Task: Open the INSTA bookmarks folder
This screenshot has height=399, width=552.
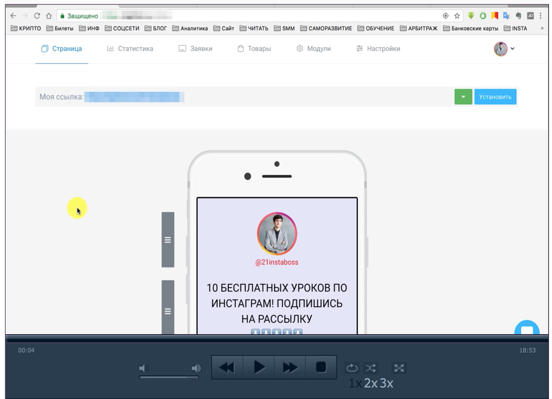Action: [516, 28]
